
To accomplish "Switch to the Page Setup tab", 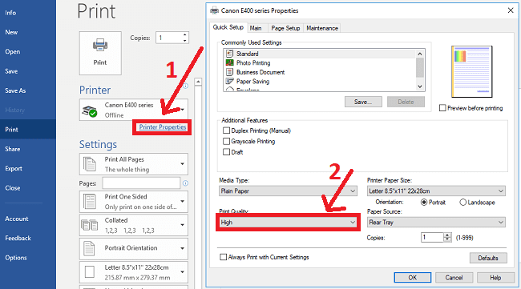I will 285,28.
